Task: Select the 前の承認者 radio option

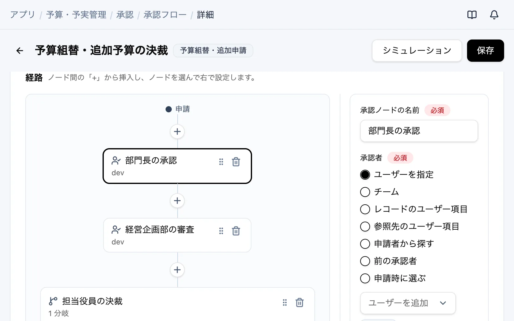Action: [365, 261]
